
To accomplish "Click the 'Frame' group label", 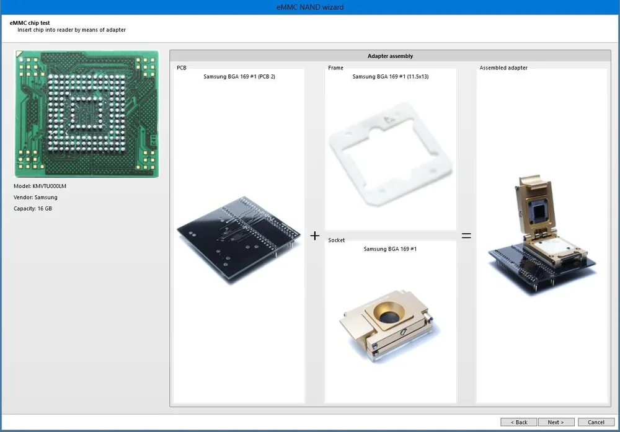I will [335, 68].
